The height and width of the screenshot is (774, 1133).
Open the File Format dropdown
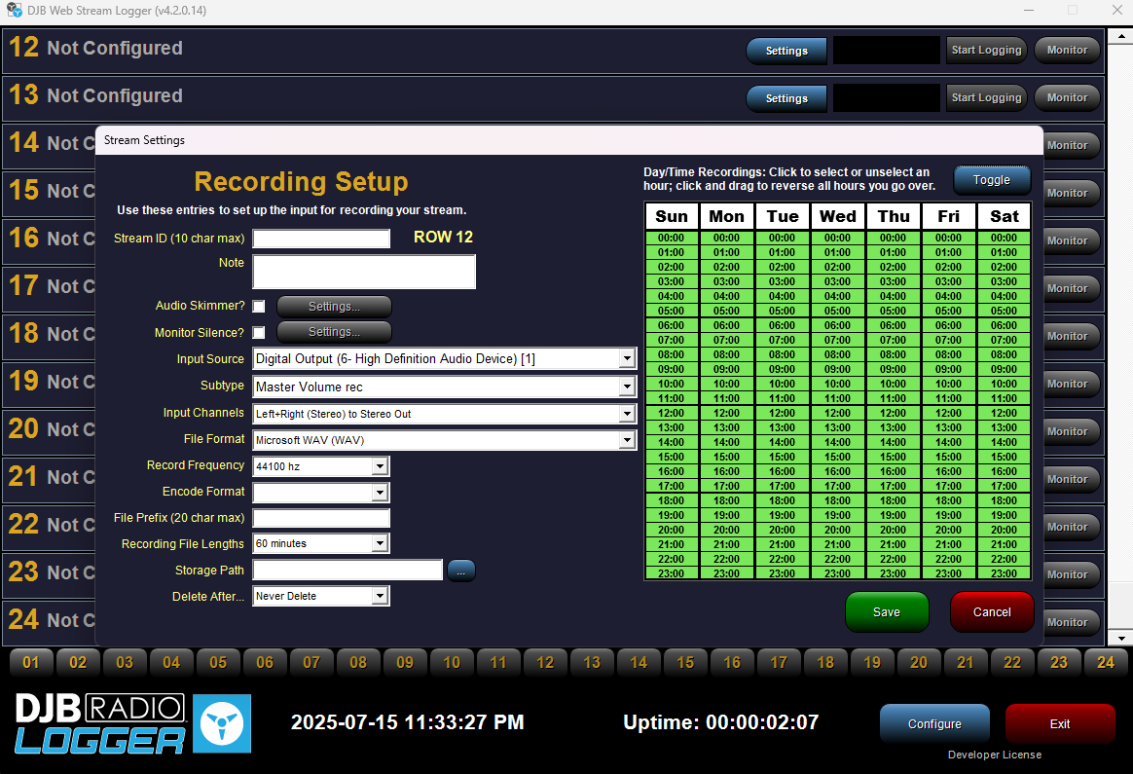(x=627, y=440)
